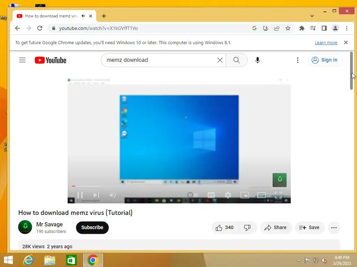The height and width of the screenshot is (267, 357).
Task: Open YouTube settings three-dot menu
Action: tap(298, 60)
